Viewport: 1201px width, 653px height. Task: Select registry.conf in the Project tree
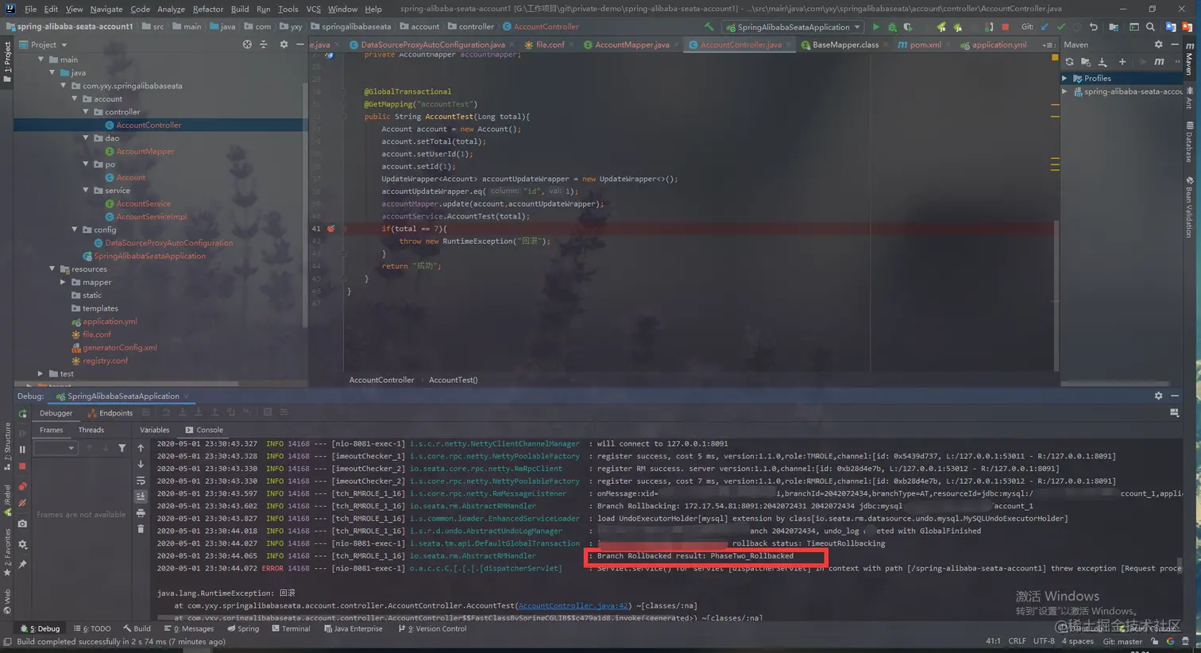click(105, 361)
